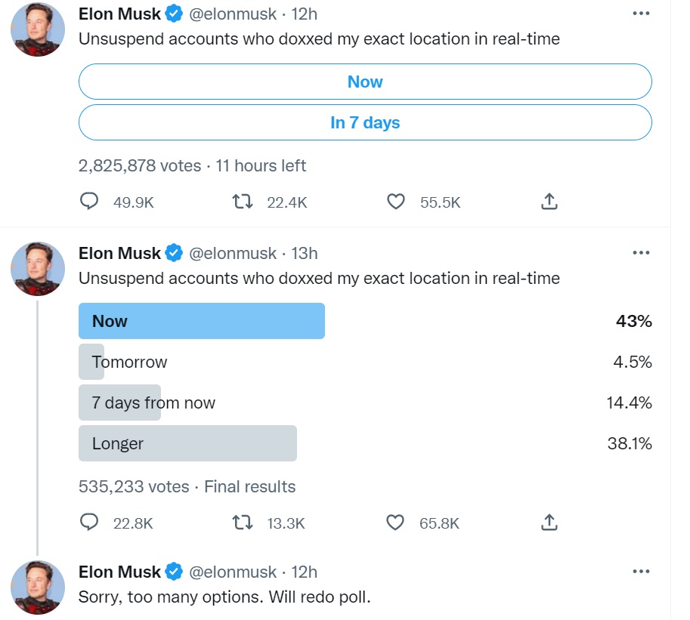Reply to the tweet with 22.8K comments
The image size is (690, 620).
(89, 523)
